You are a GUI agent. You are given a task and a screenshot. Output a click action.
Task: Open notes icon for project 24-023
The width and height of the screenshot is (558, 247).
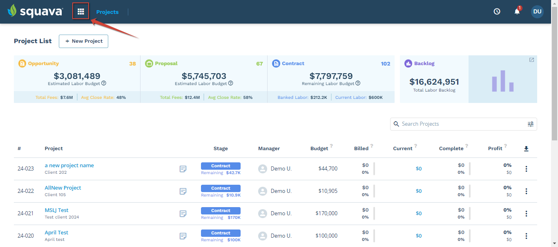183,169
